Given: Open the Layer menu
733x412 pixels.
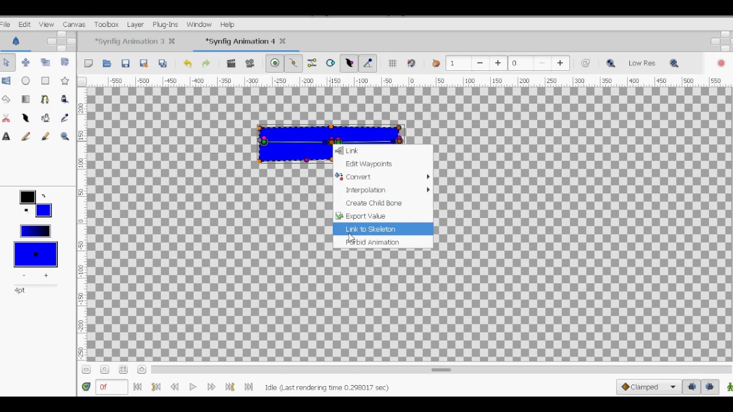Looking at the screenshot, I should click(x=135, y=25).
